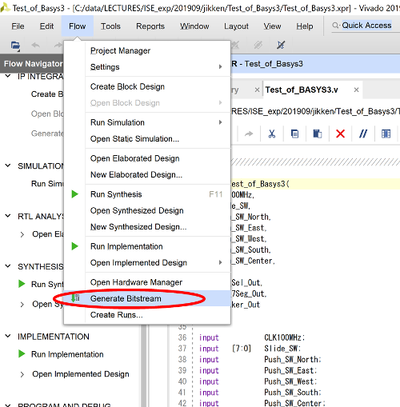Switch to the Test_of_BASYS3.v tab
The width and height of the screenshot is (400, 407).
coord(302,90)
